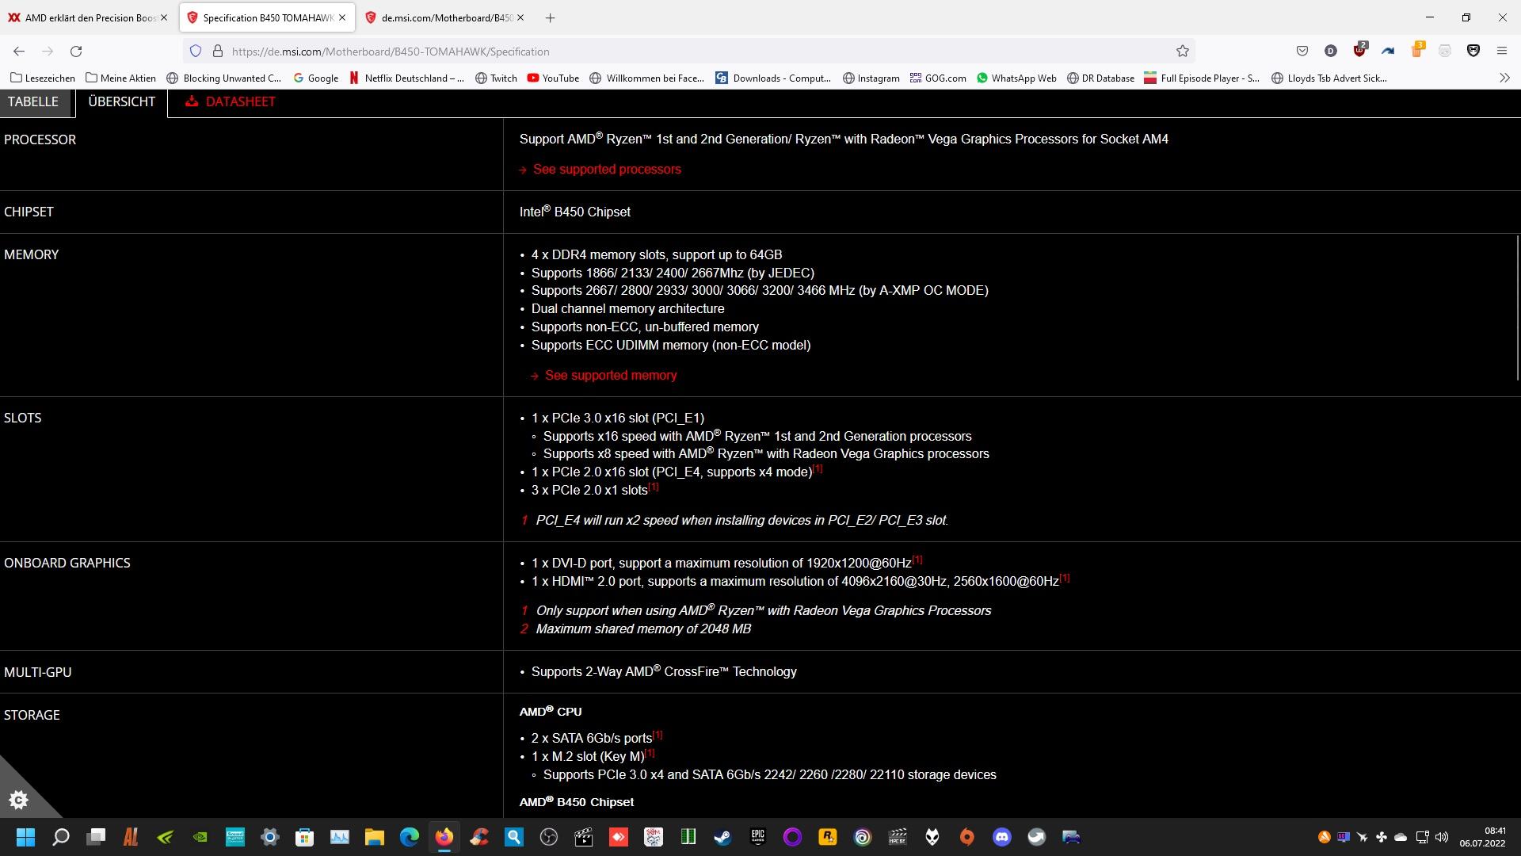Open the tracking protection shield icon
Image resolution: width=1521 pixels, height=856 pixels.
pos(196,52)
